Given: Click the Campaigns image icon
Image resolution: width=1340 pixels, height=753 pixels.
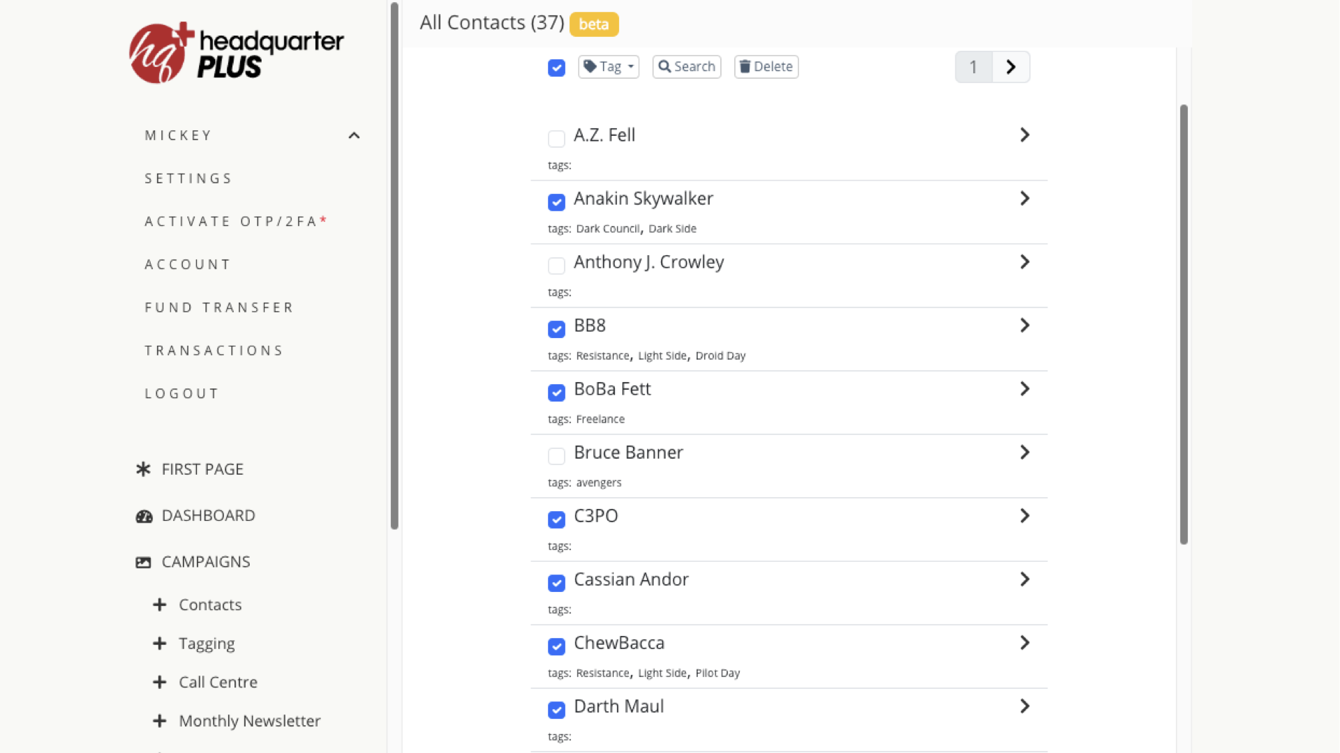Looking at the screenshot, I should tap(143, 562).
